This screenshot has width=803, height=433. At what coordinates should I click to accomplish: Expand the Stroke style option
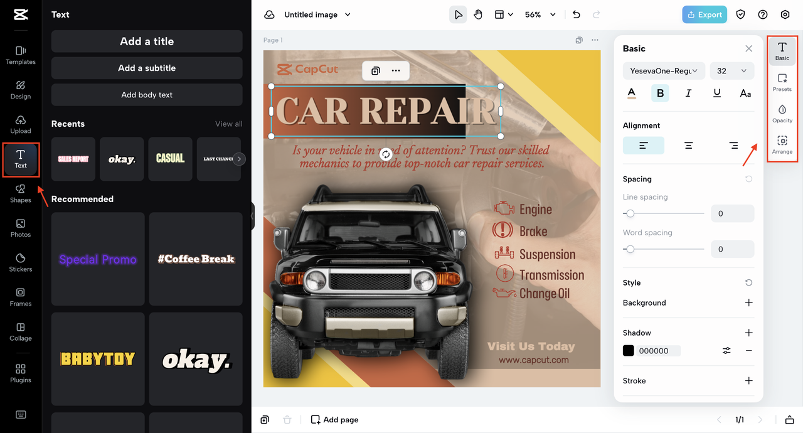coord(748,380)
